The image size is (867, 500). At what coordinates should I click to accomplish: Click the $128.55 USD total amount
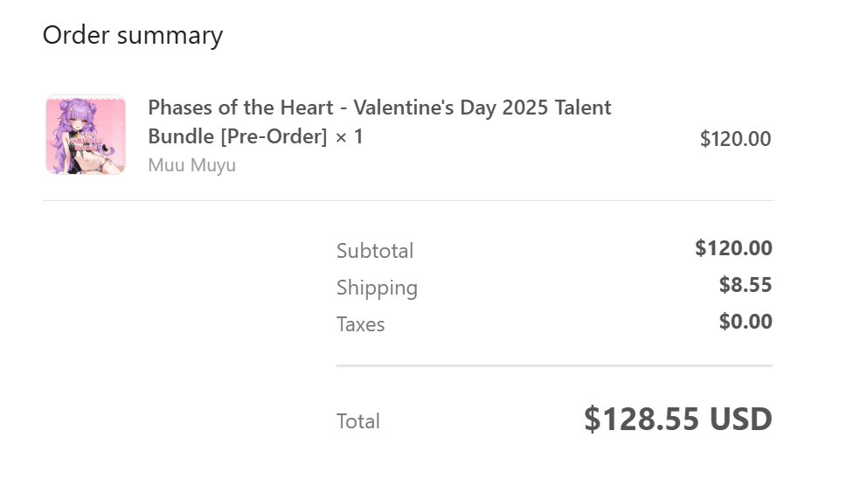[x=678, y=419]
